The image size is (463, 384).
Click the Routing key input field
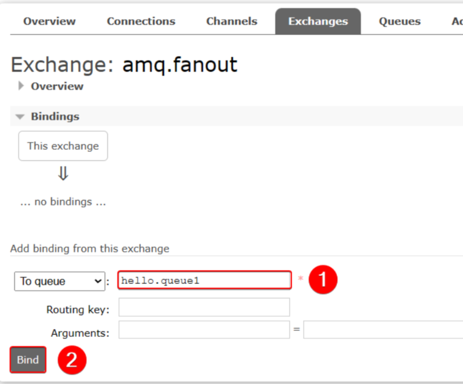click(204, 307)
